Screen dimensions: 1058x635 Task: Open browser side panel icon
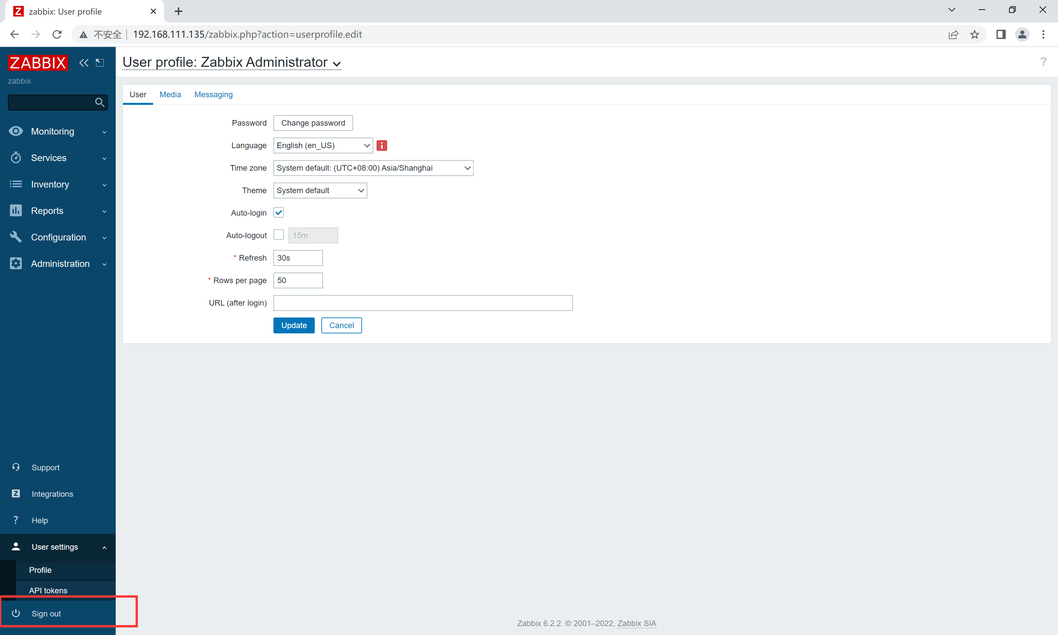1001,34
